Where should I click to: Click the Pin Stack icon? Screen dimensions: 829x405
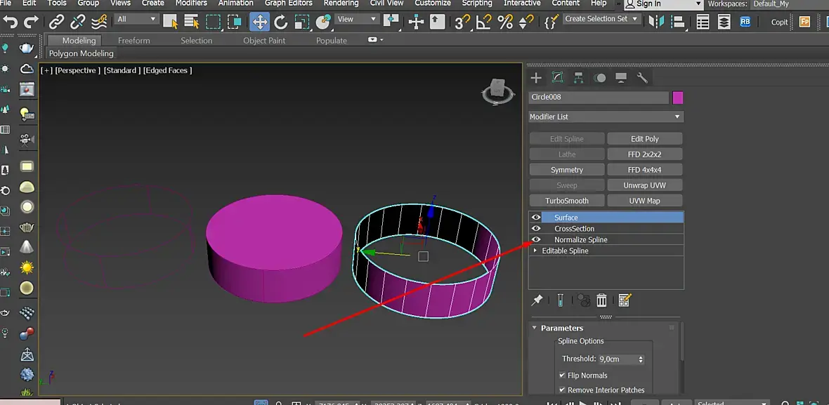coord(537,300)
